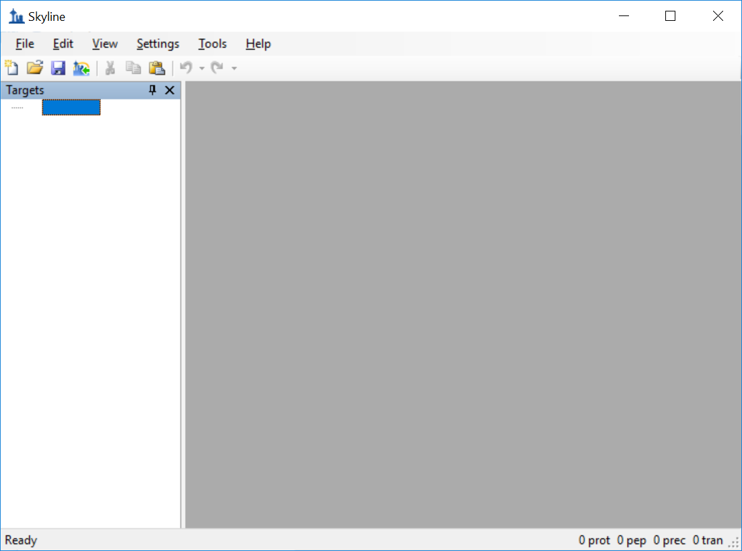Create a new Skyline document

click(x=11, y=68)
